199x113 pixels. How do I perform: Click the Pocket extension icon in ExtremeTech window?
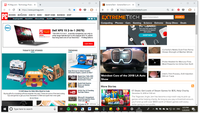coord(183,10)
